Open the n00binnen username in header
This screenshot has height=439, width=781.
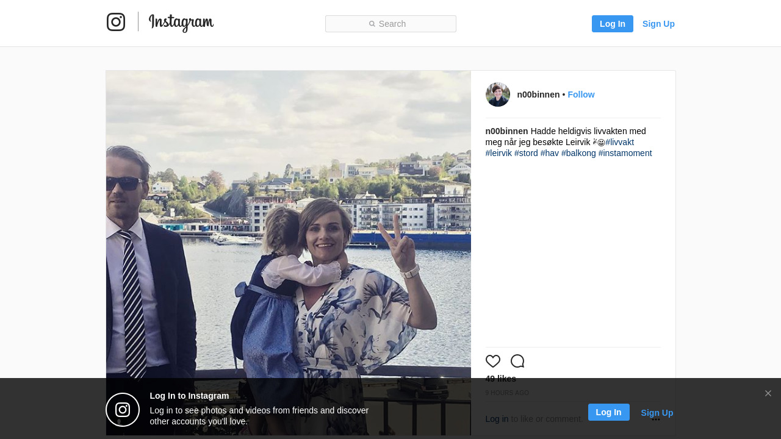coord(538,95)
